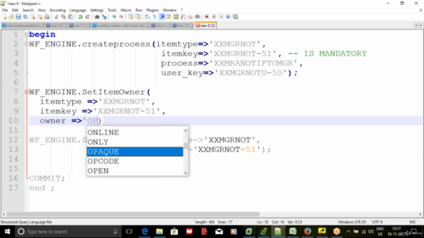This screenshot has width=424, height=238.
Task: Start macro recording with the red record icon
Action: tap(207, 17)
